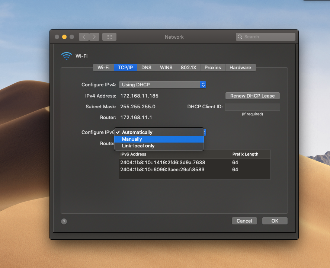The height and width of the screenshot is (268, 330).
Task: Open the Show All grid icon
Action: 109,37
